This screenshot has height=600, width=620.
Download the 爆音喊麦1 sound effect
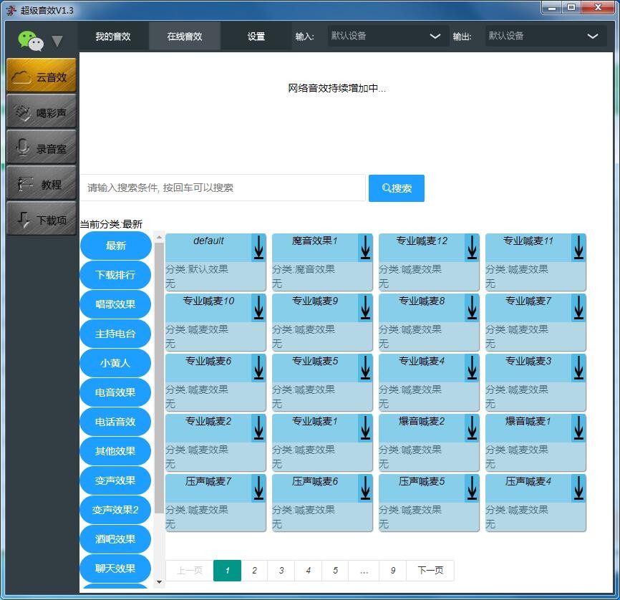[x=578, y=428]
